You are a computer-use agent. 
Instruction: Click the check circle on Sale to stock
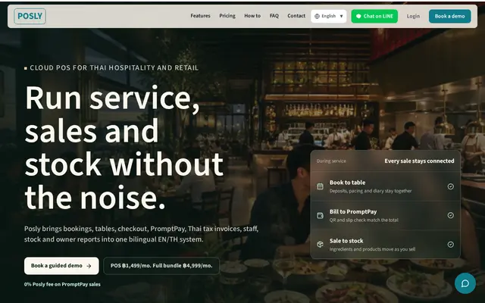(x=451, y=245)
